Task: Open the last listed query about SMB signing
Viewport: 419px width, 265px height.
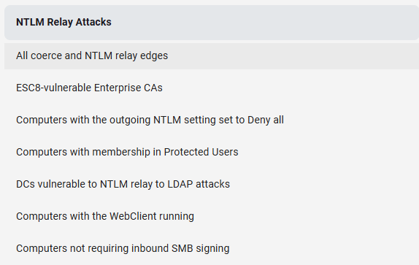Action: [x=212, y=248]
